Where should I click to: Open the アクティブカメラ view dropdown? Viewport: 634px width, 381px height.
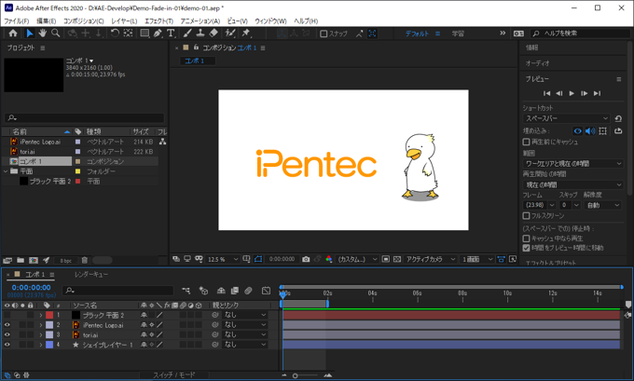click(x=431, y=259)
